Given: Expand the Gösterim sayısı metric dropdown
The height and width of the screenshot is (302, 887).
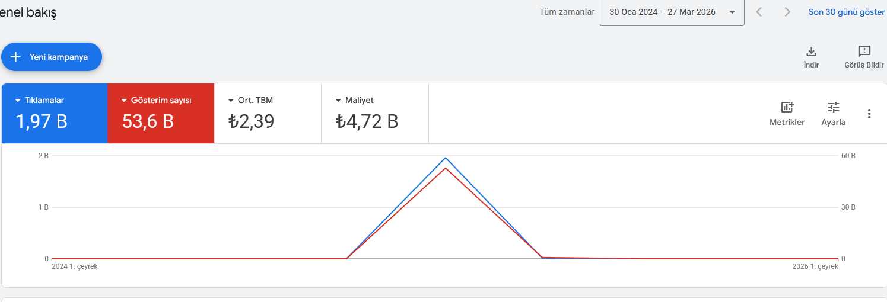Looking at the screenshot, I should click(125, 101).
